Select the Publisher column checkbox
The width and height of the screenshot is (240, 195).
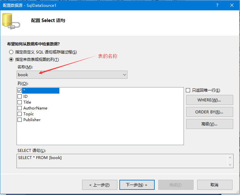[x=20, y=120]
